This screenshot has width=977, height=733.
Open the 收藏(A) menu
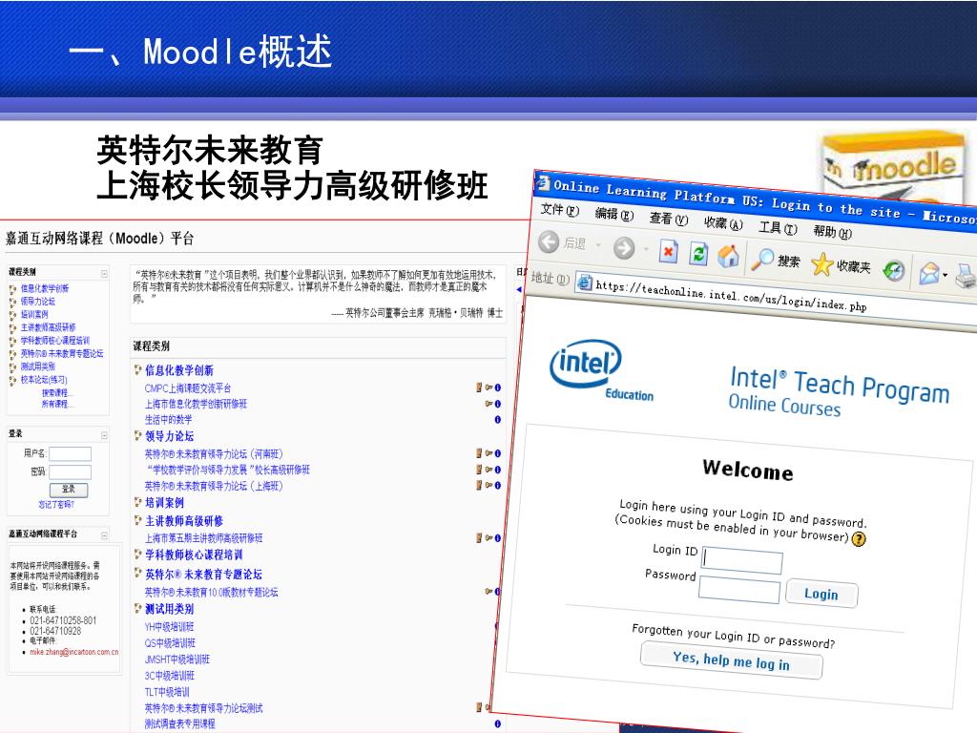coord(723,223)
